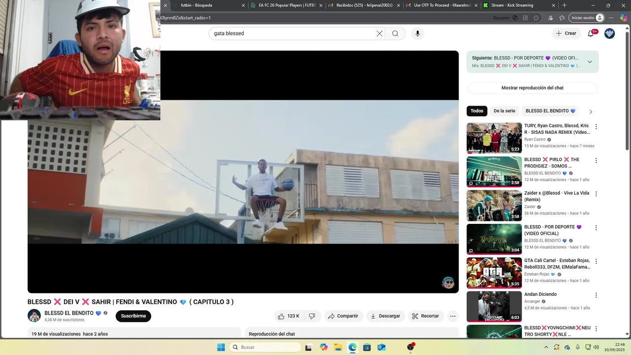Dislike the video with the thumbs down
This screenshot has height=355, width=631.
(312, 316)
